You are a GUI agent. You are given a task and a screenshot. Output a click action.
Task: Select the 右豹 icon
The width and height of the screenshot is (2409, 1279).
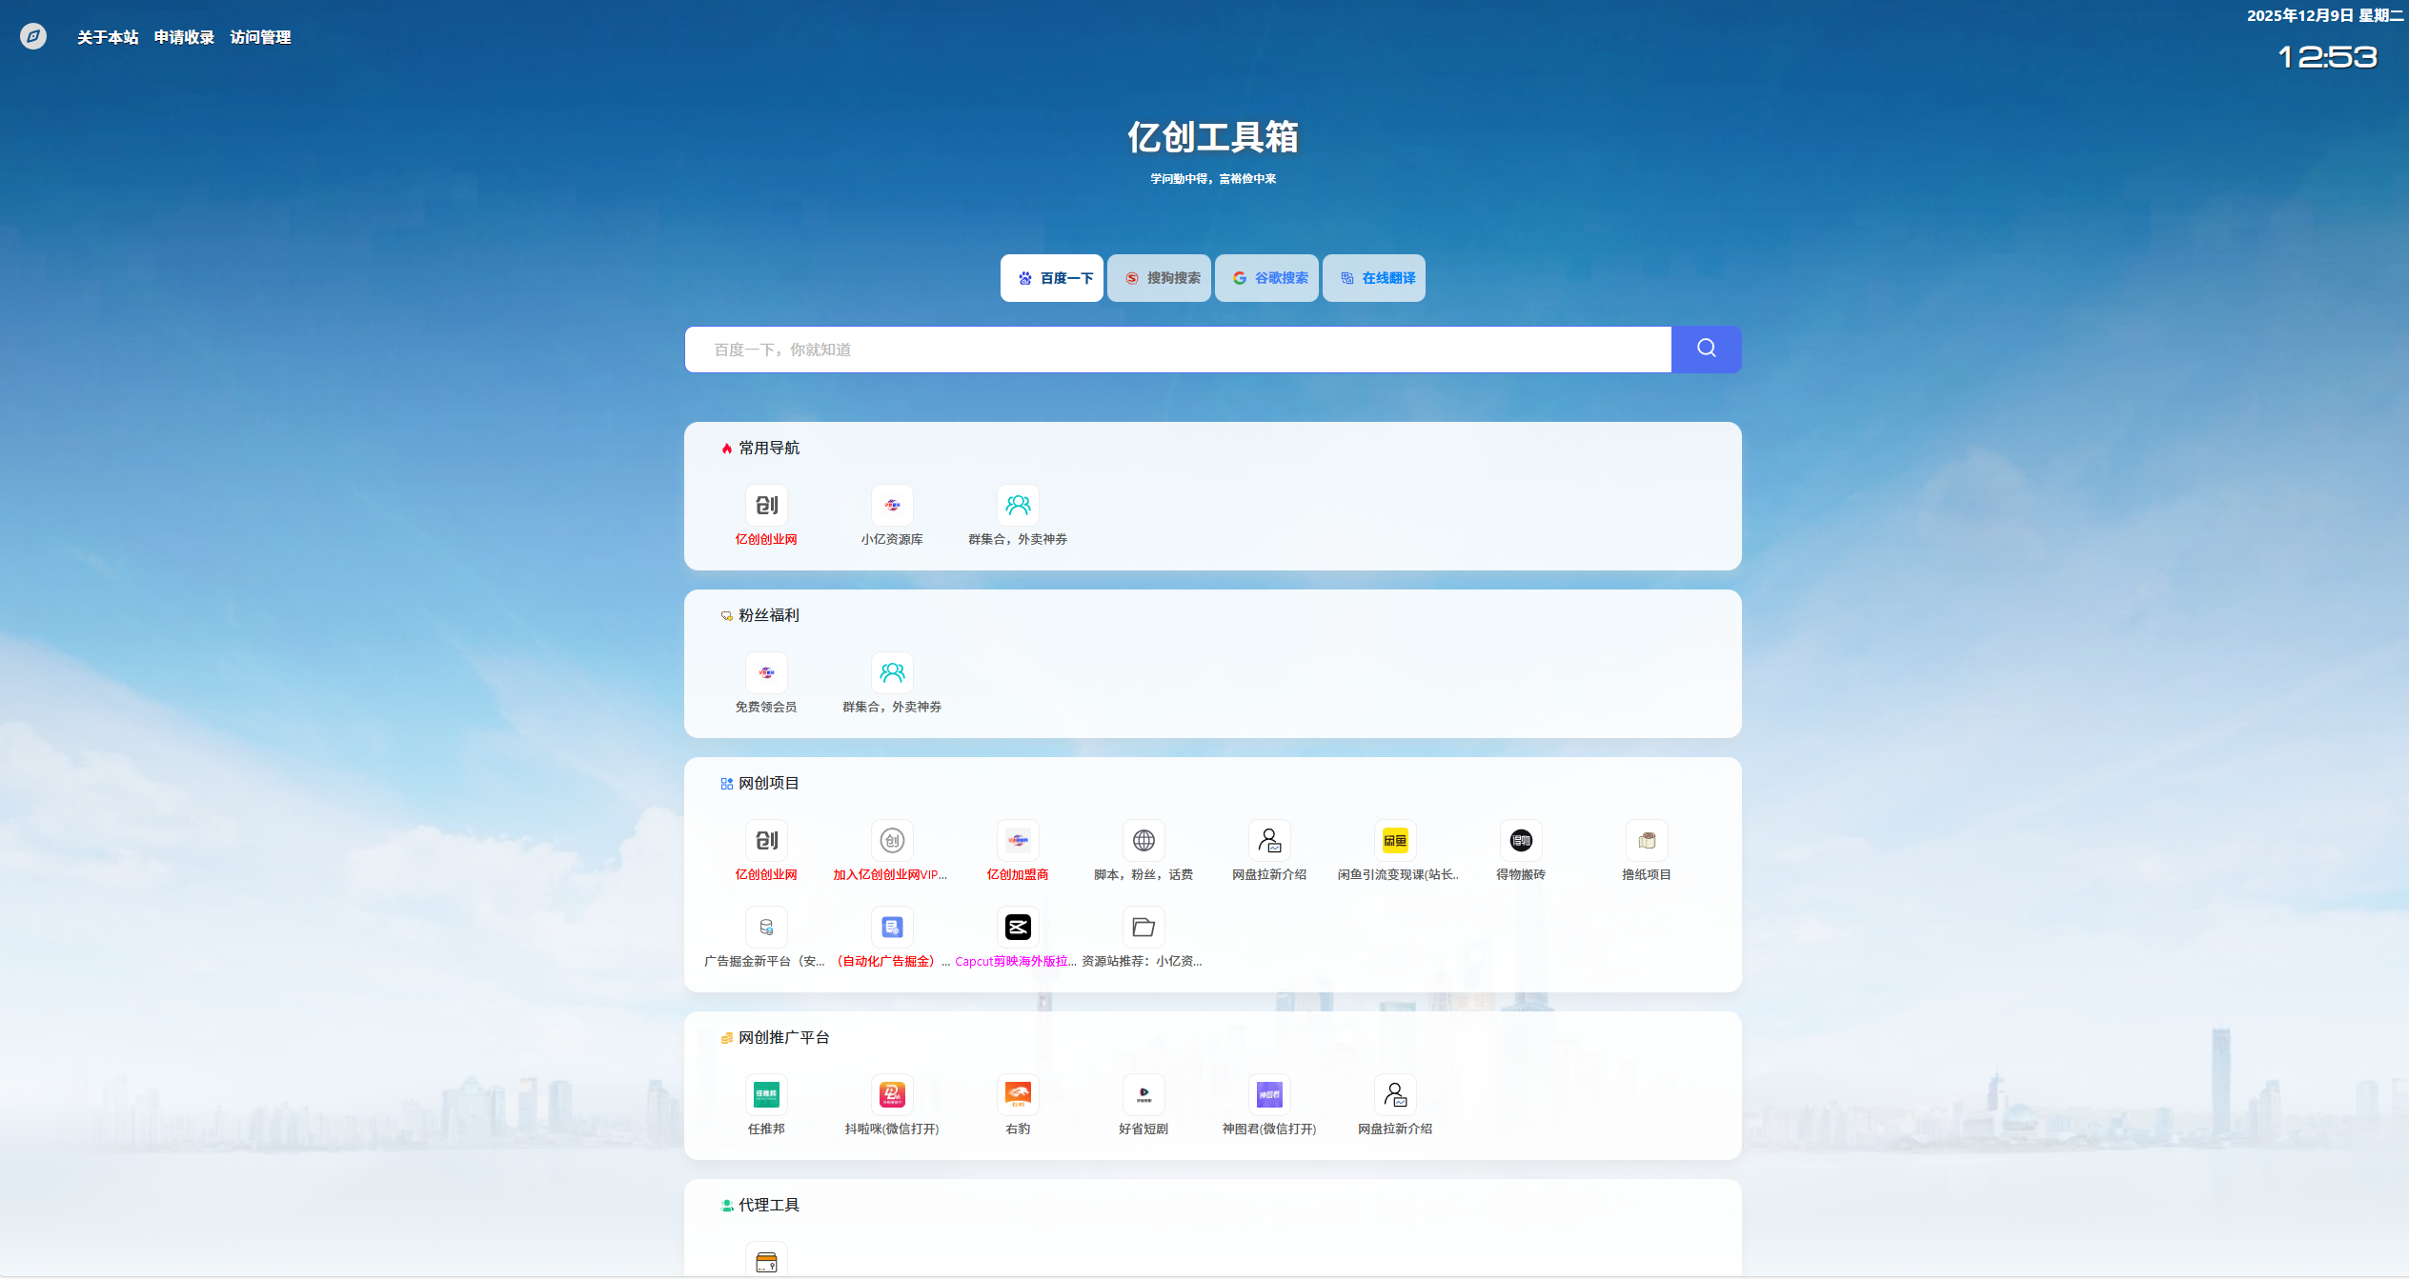coord(1017,1094)
